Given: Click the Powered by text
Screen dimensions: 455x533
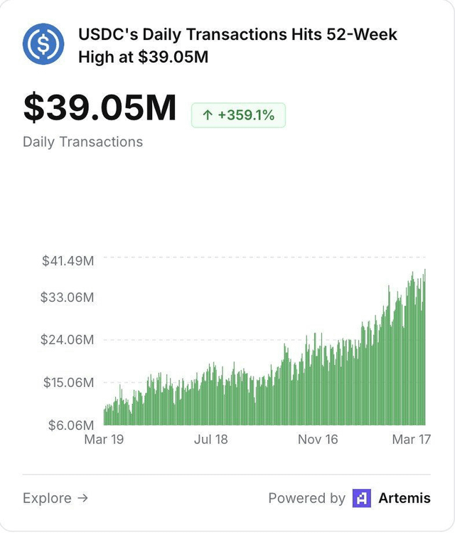Looking at the screenshot, I should [306, 498].
